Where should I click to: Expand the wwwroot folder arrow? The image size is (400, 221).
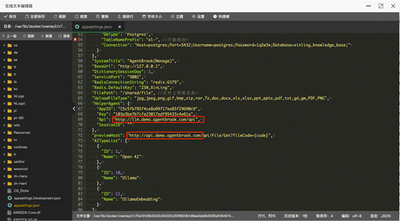(4, 169)
